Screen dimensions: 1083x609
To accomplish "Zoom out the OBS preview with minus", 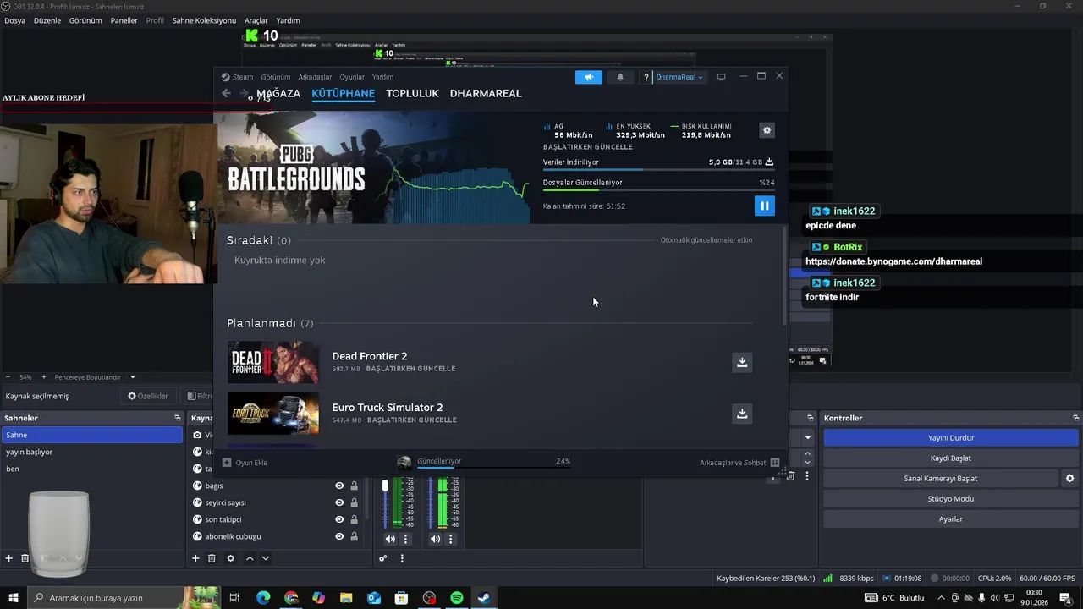I will pos(8,377).
